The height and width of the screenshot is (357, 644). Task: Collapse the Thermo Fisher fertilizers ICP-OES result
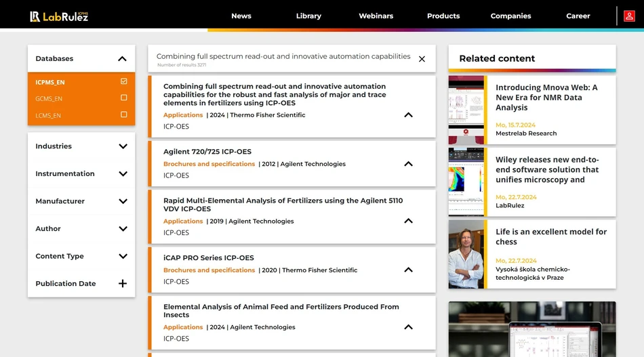[x=408, y=115]
